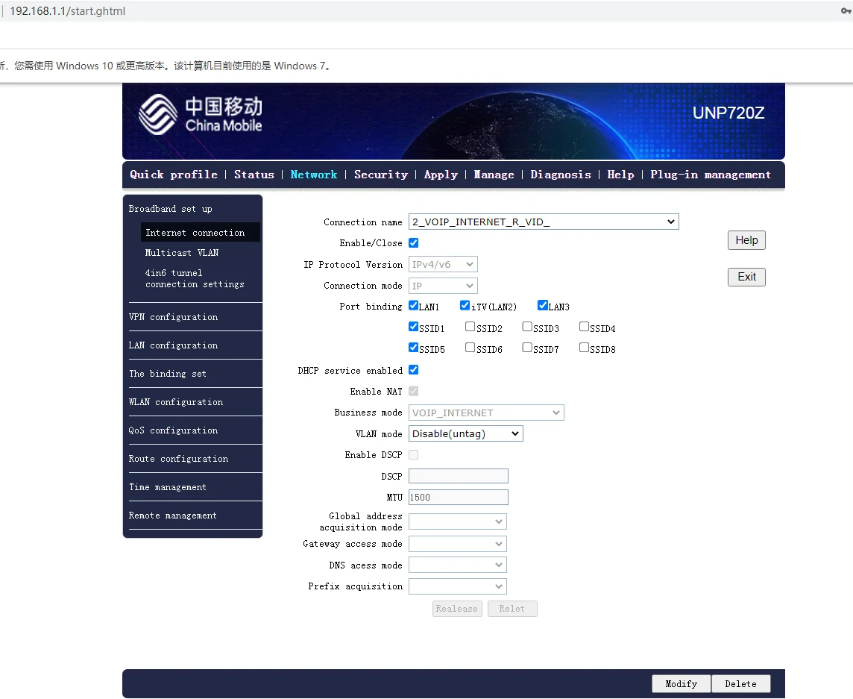The height and width of the screenshot is (699, 853).
Task: Select Broadband set up in sidebar
Action: click(x=170, y=209)
